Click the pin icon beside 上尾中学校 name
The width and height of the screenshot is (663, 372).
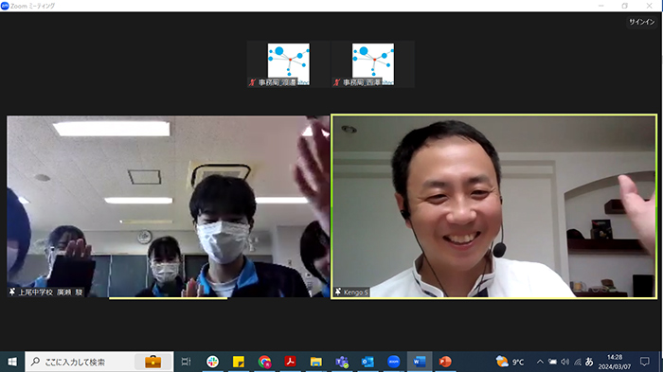pyautogui.click(x=12, y=292)
